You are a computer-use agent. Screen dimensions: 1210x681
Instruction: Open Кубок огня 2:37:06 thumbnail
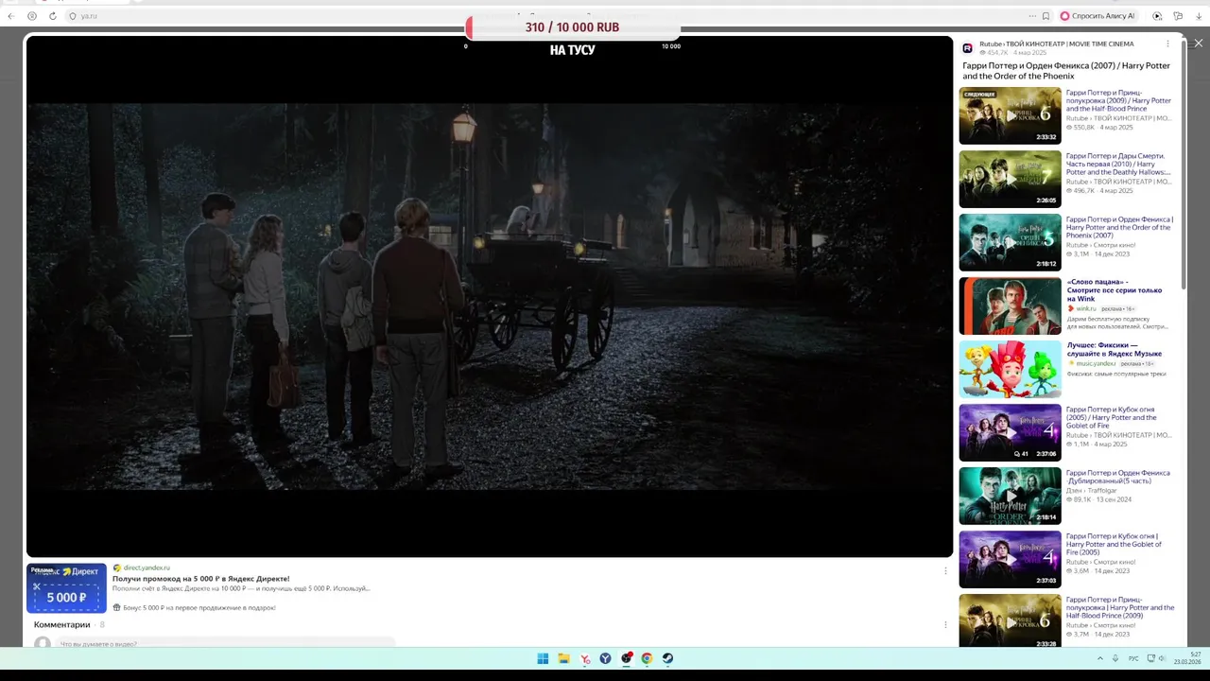tap(1010, 432)
